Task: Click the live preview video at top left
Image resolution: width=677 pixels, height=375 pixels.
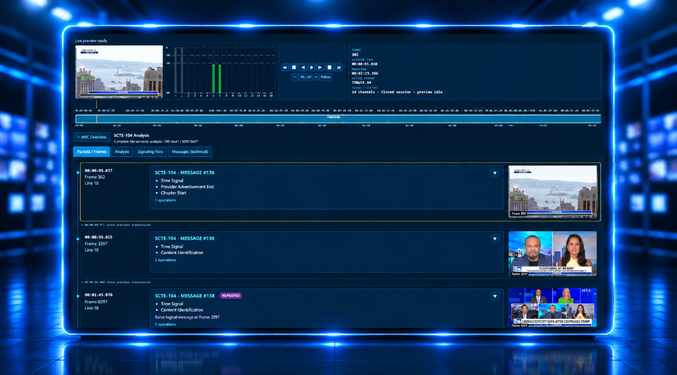Action: 119,71
